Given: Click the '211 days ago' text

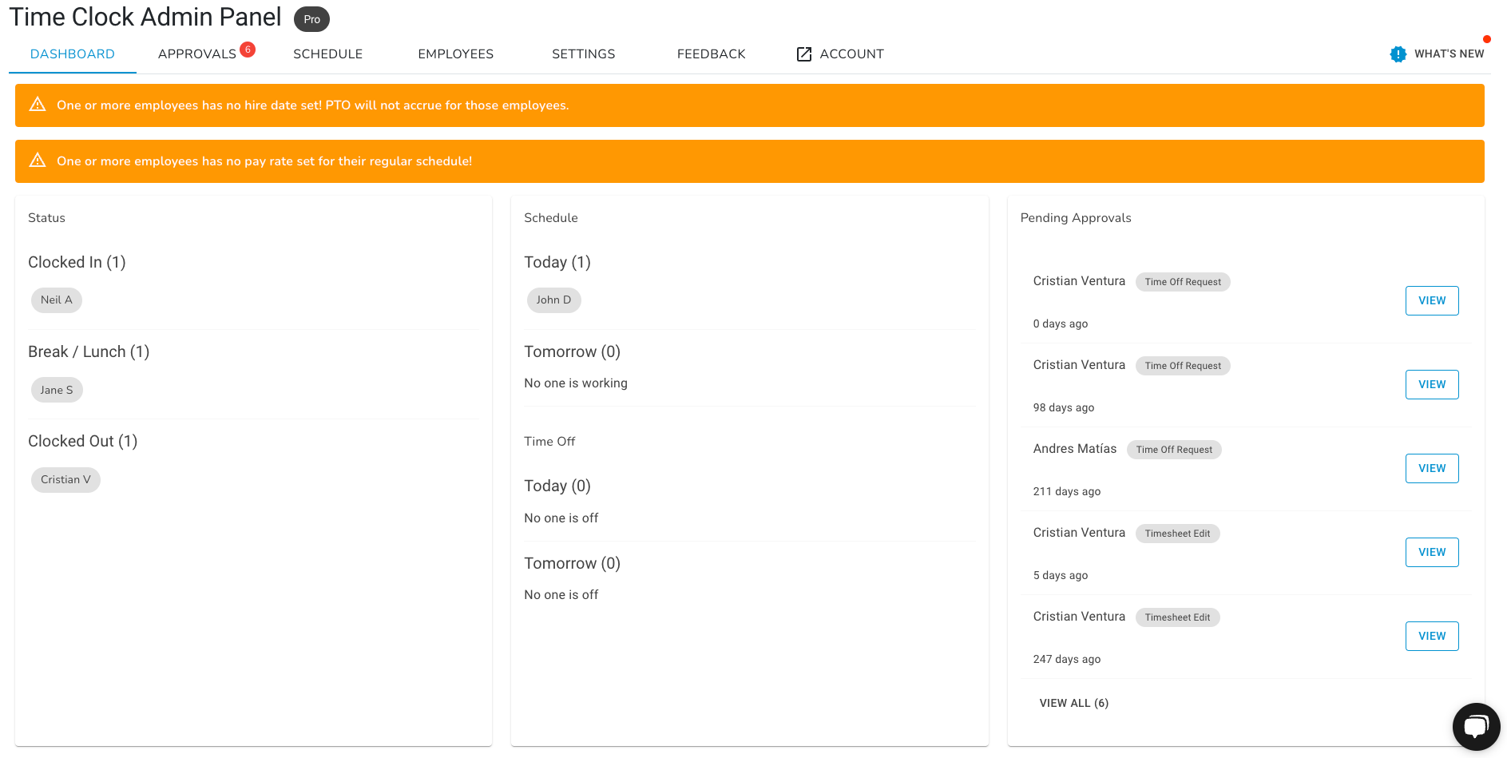Looking at the screenshot, I should tap(1067, 491).
